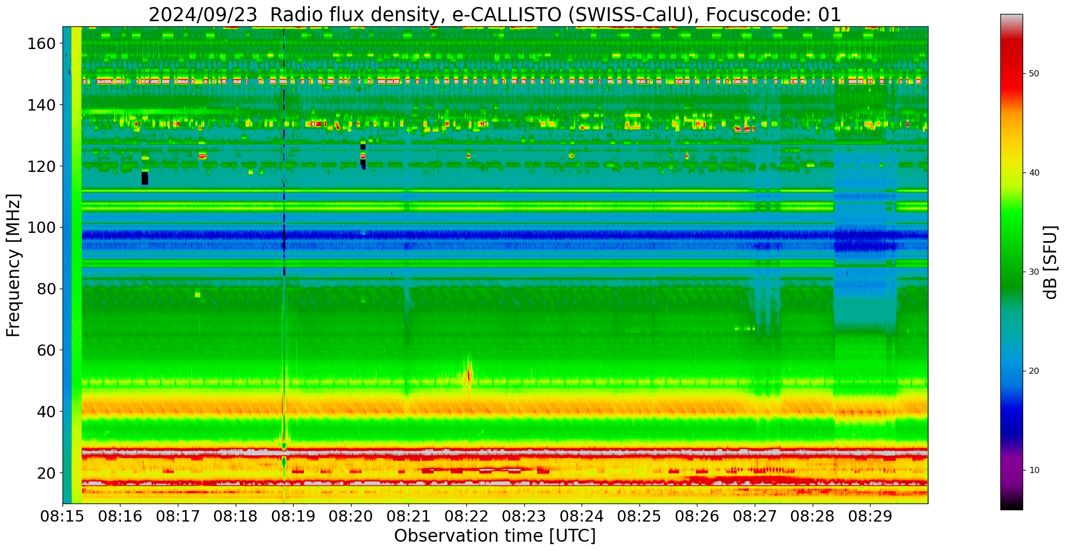
Task: Click the 08:21 time tick label
Action: (409, 516)
